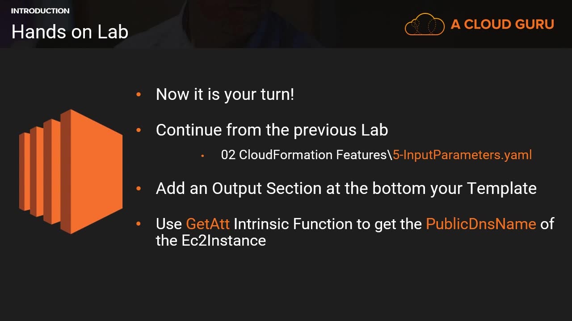Click the "A CLOUD GURU" brand text

[x=502, y=24]
